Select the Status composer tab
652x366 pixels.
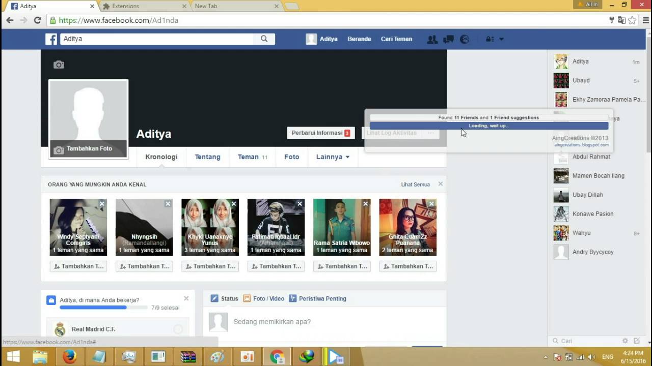tap(225, 298)
